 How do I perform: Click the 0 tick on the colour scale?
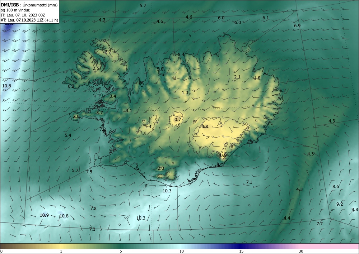[1, 251]
